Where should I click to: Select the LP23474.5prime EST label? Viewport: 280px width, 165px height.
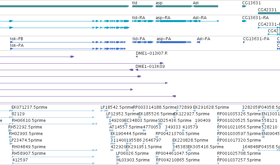point(26,140)
